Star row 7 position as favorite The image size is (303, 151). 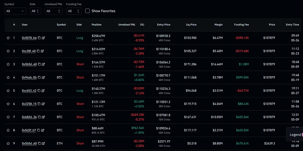tap(8, 117)
